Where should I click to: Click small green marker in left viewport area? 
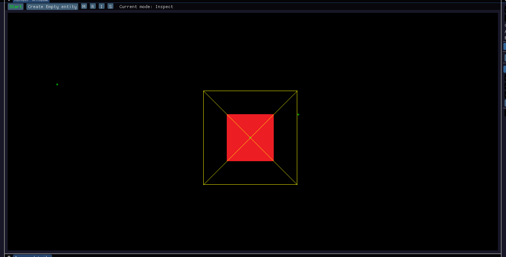coord(57,84)
